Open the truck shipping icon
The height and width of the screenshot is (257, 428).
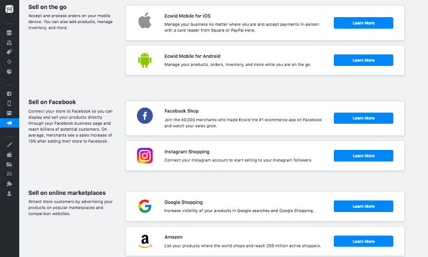9,164
